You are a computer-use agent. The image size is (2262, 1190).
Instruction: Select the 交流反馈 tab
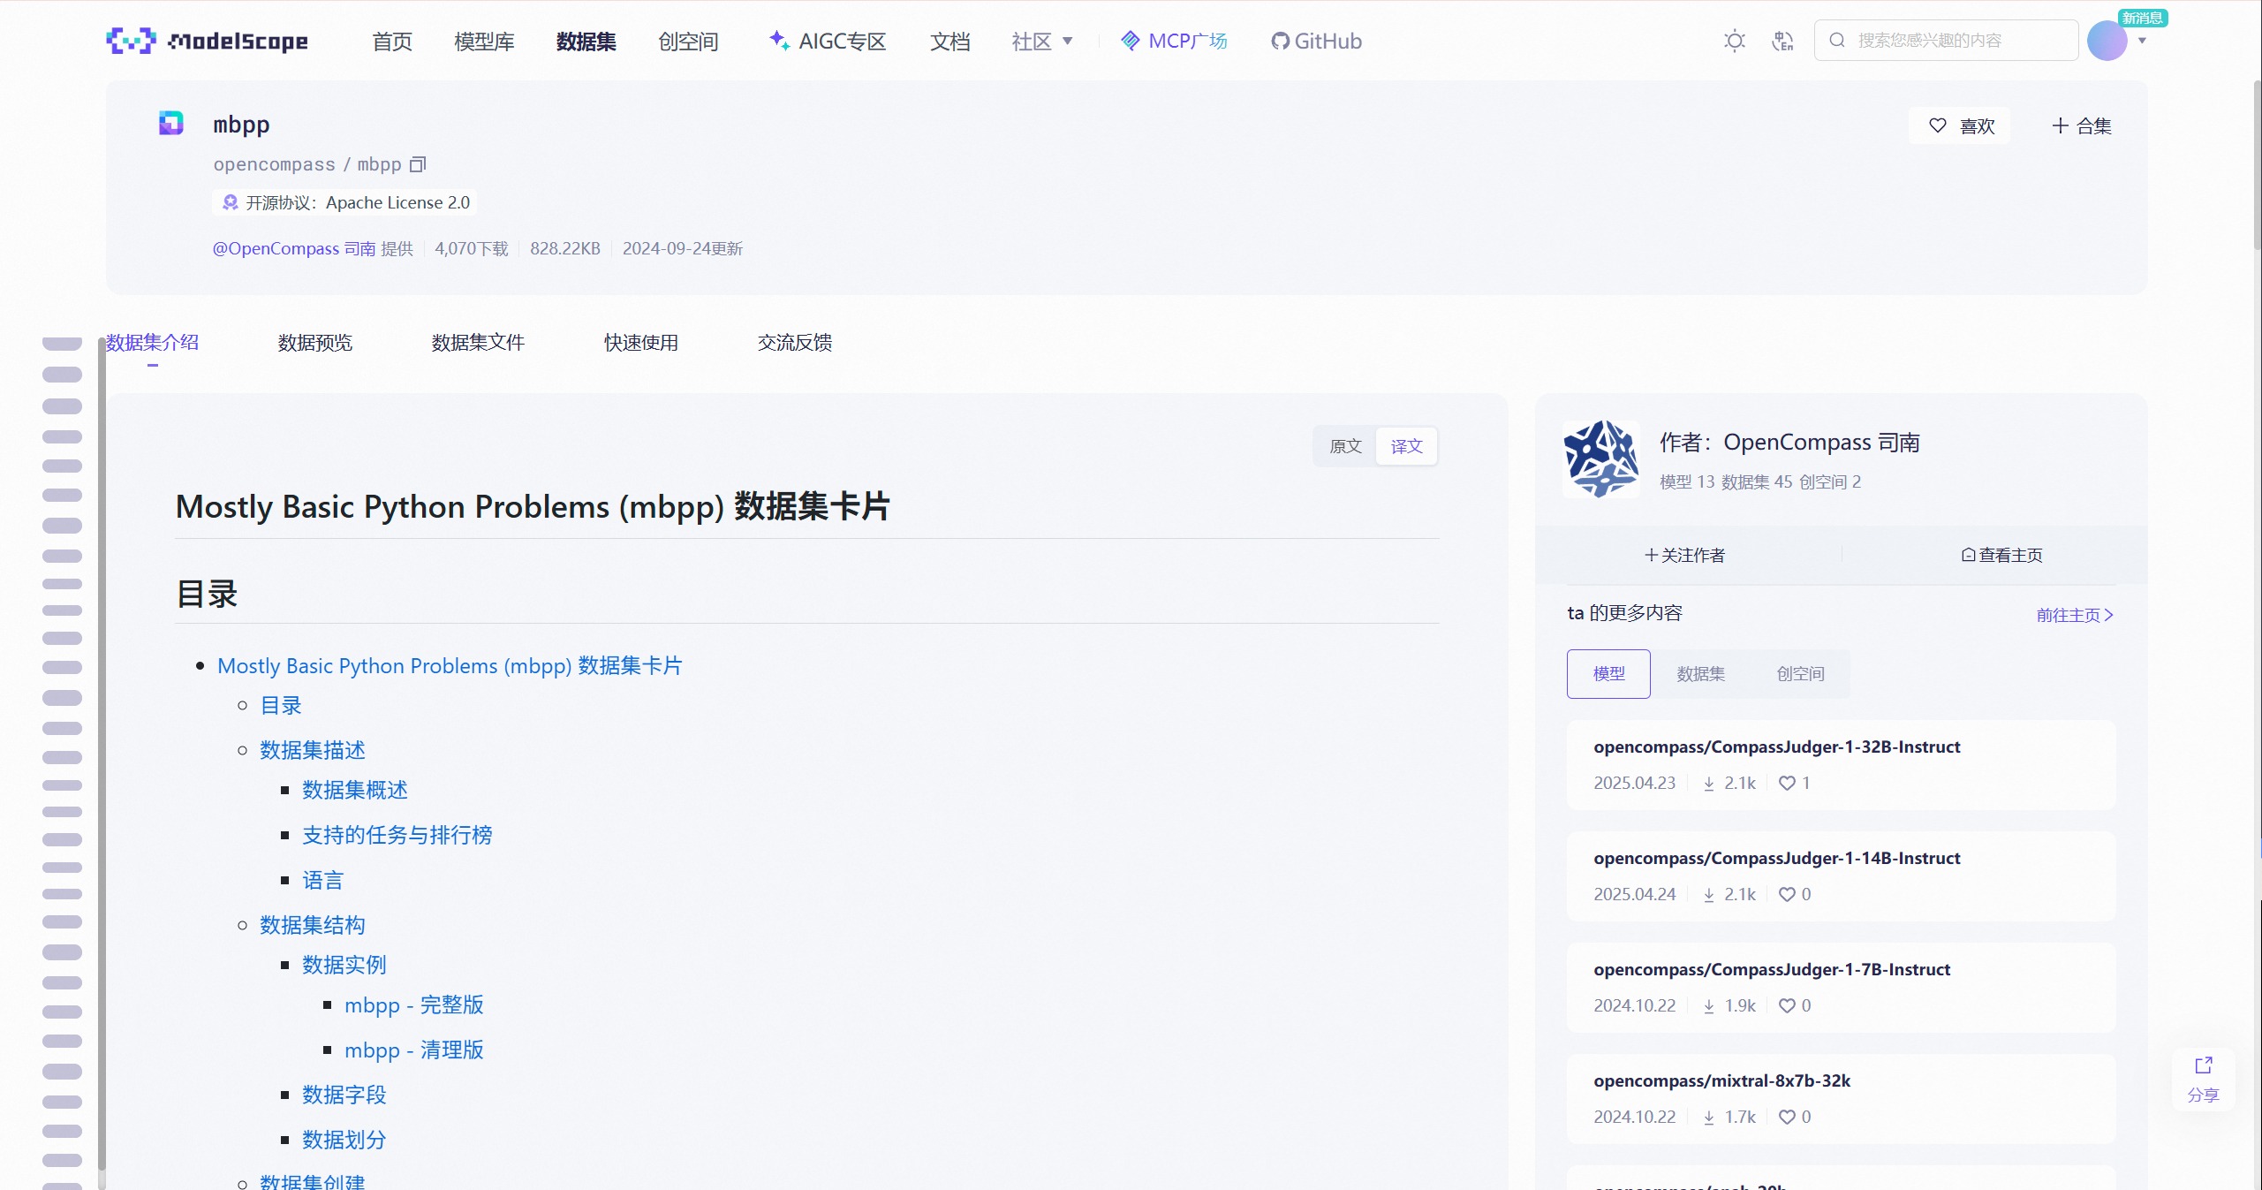click(x=795, y=343)
